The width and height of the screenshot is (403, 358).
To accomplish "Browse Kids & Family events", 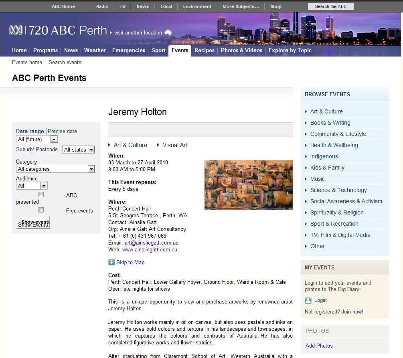I will 327,168.
